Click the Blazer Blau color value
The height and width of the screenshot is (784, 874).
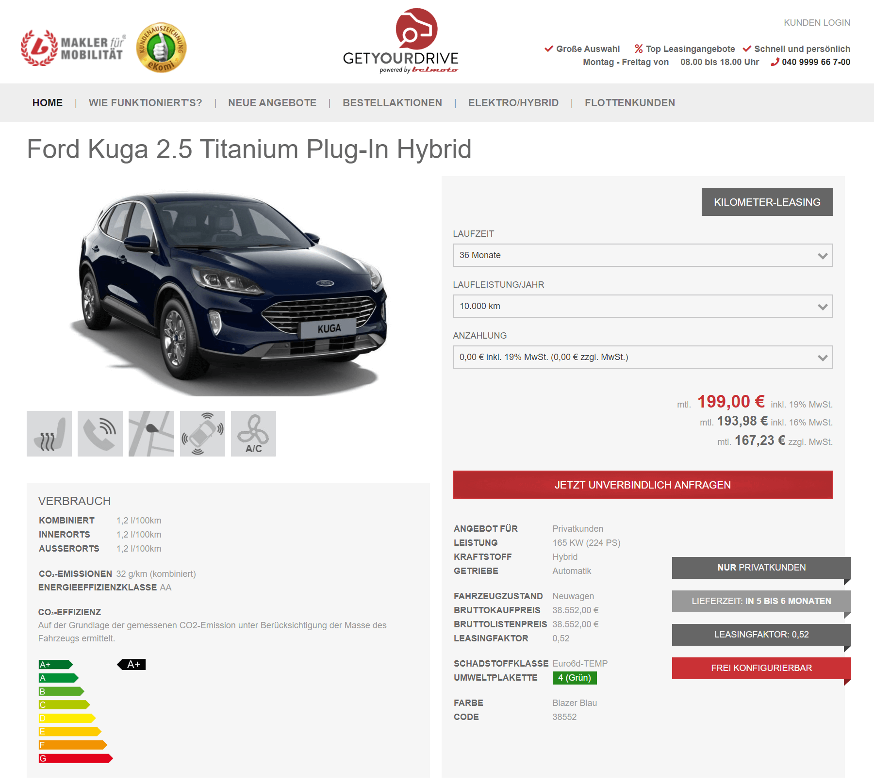tap(575, 703)
